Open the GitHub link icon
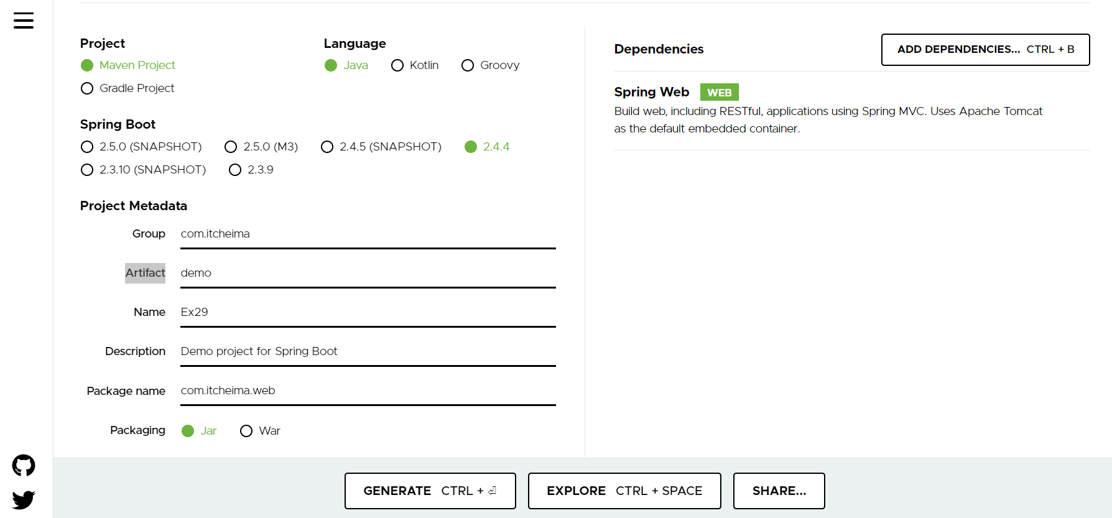Viewport: 1112px width, 518px height. click(24, 465)
